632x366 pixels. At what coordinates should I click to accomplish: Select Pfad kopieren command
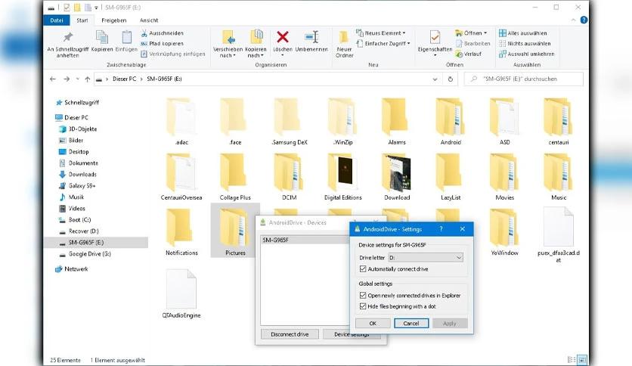[162, 44]
